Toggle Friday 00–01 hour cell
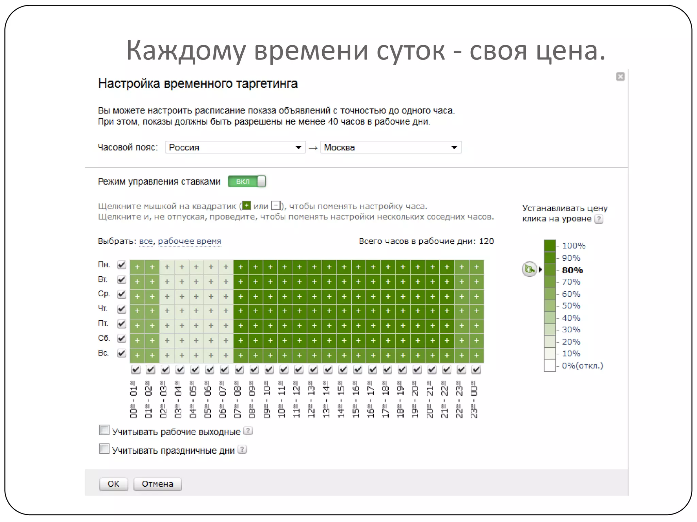697x522 pixels. point(137,326)
